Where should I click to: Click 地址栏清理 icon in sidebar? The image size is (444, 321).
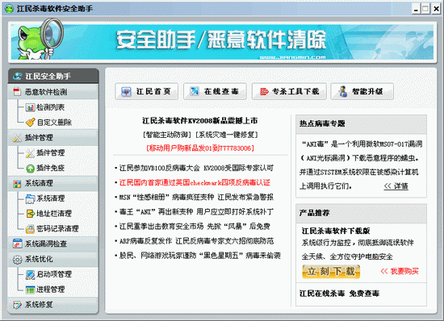tap(31, 214)
